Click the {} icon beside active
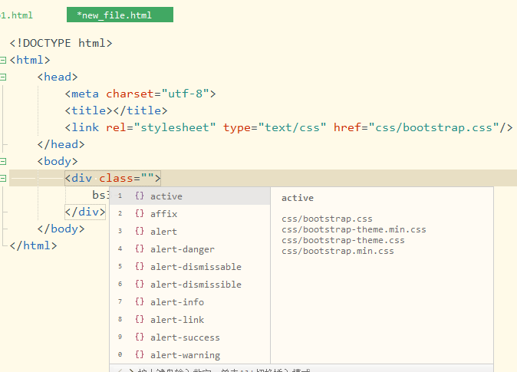The width and height of the screenshot is (517, 372). click(140, 196)
